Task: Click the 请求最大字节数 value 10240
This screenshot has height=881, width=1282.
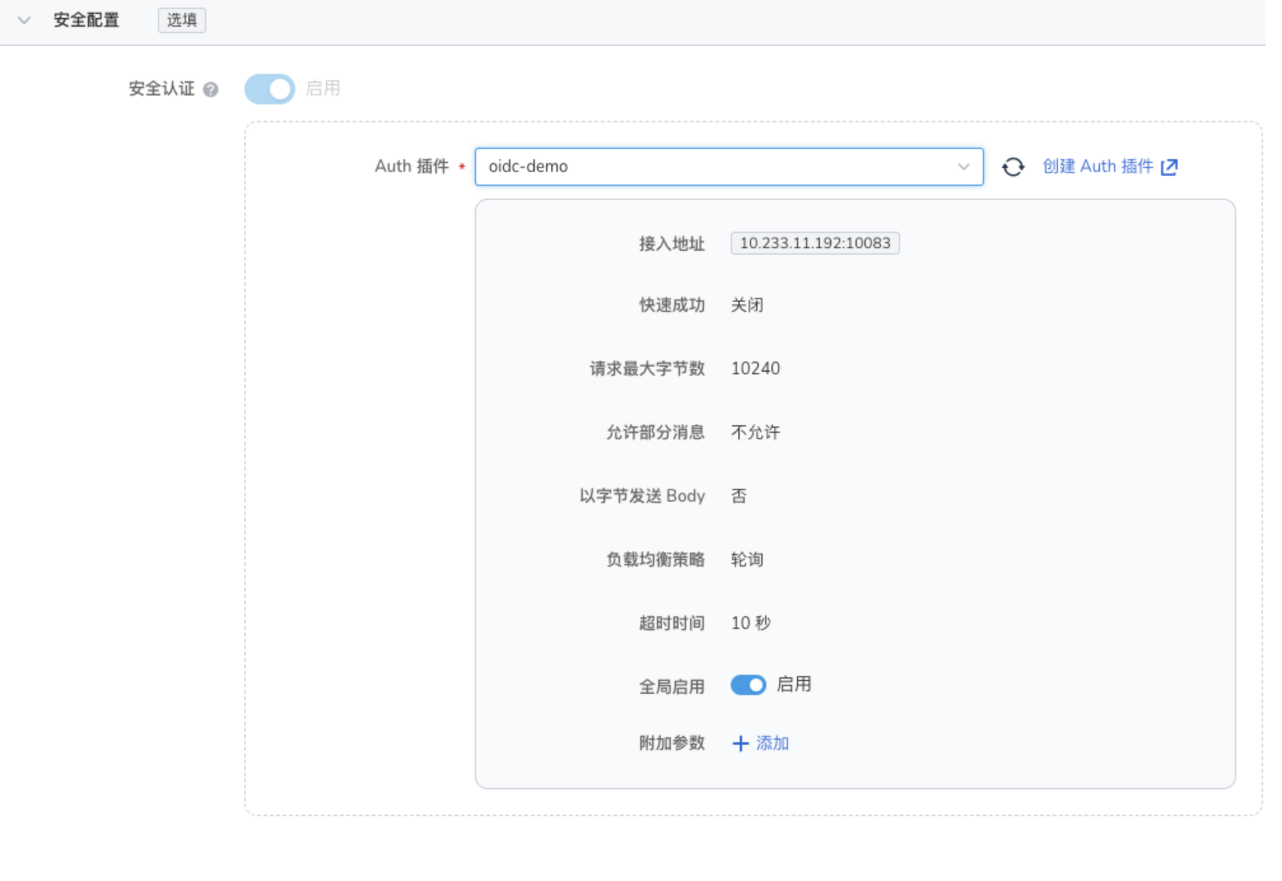Action: [x=756, y=368]
